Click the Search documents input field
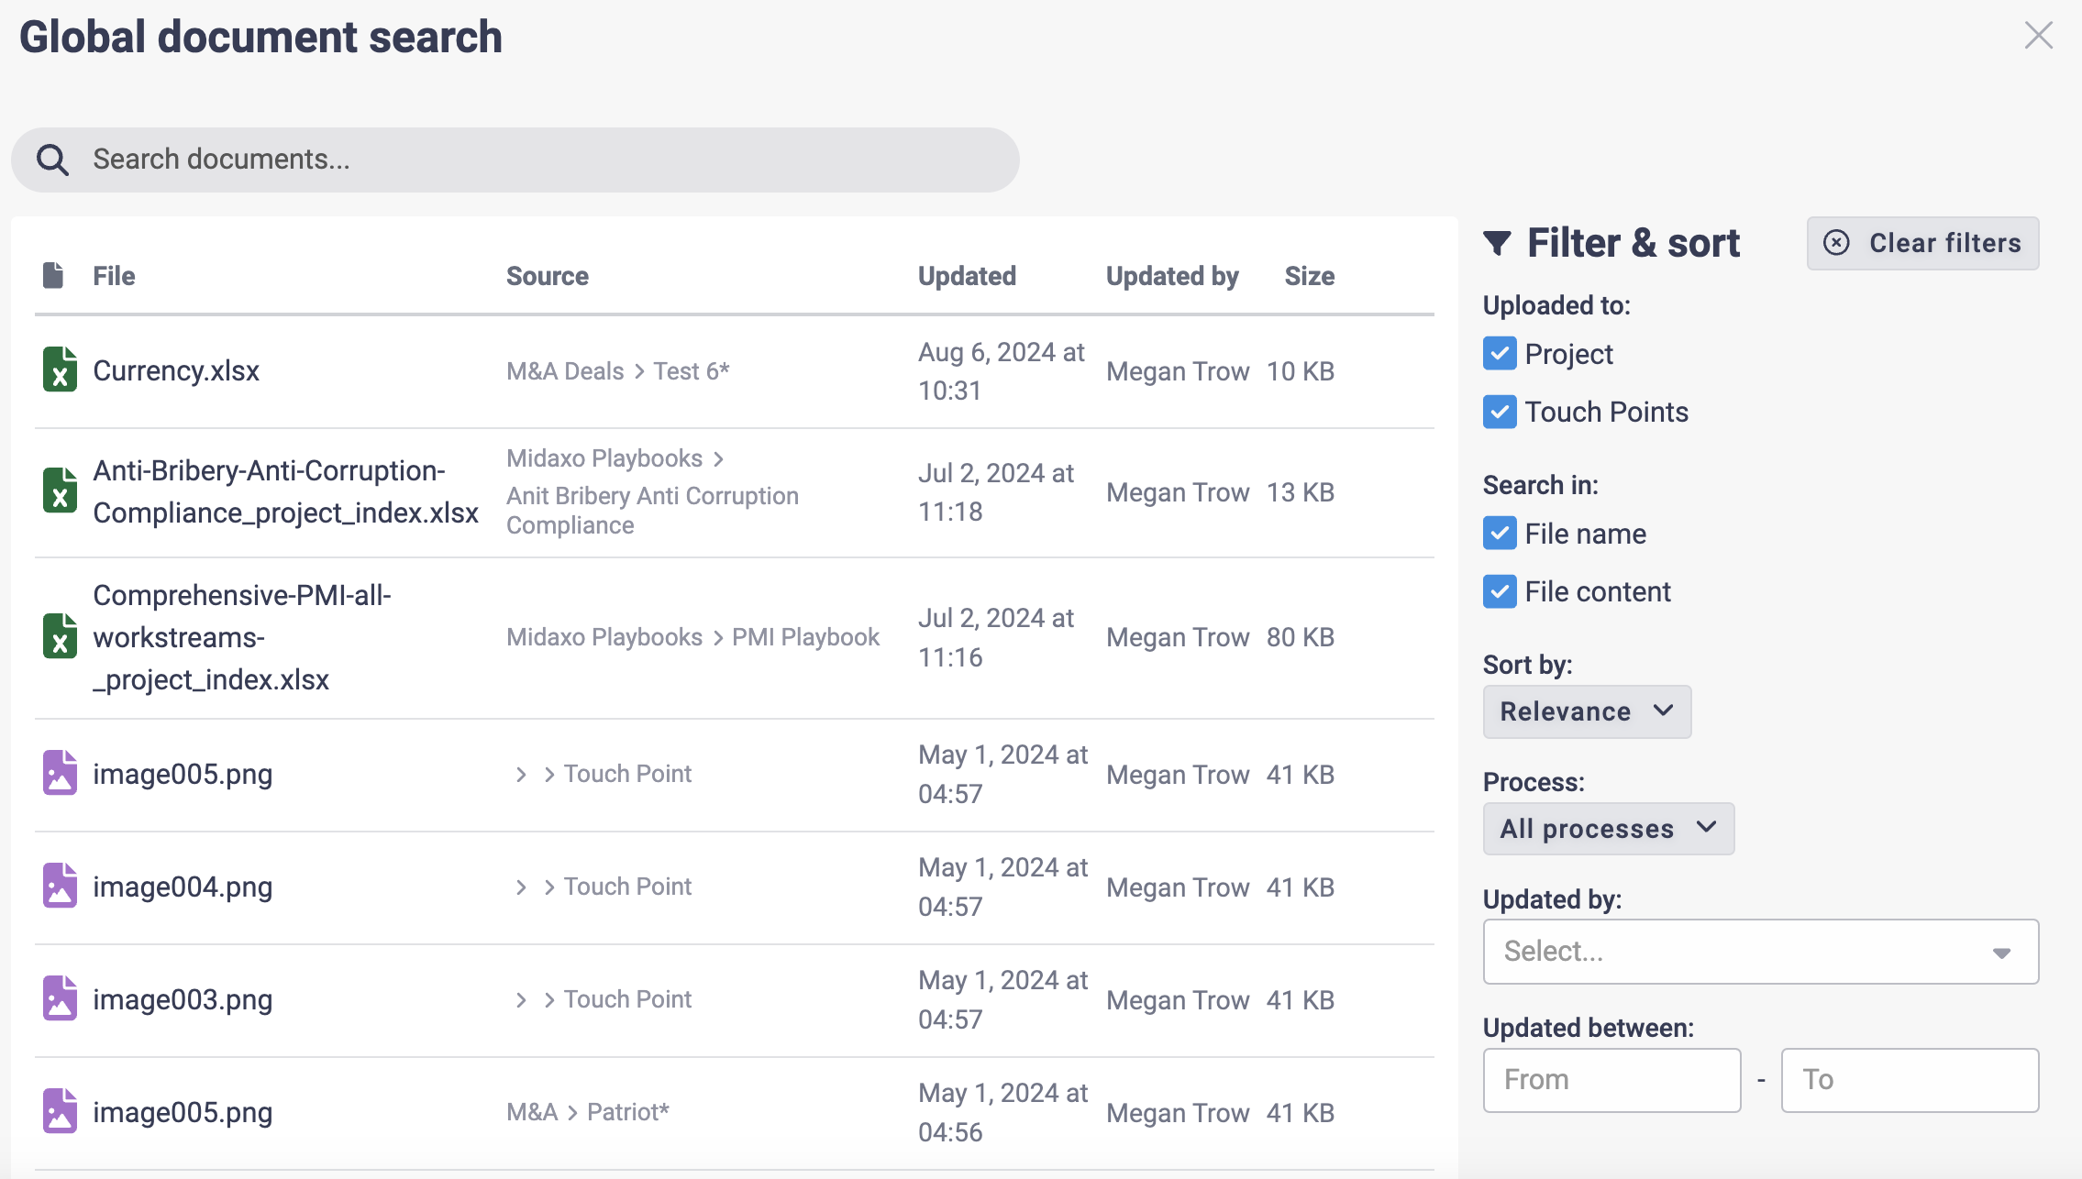Screen dimensions: 2082x1179 coord(515,160)
